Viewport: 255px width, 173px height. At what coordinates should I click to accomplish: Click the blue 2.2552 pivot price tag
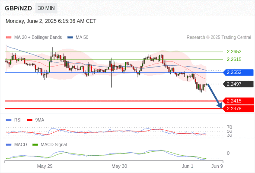[x=238, y=72]
